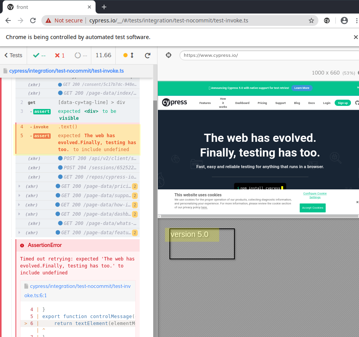Select the failed assert 'to include undefined' command
The width and height of the screenshot is (359, 337).
pyautogui.click(x=77, y=143)
